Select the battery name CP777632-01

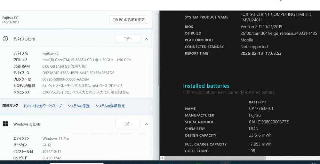click(261, 108)
